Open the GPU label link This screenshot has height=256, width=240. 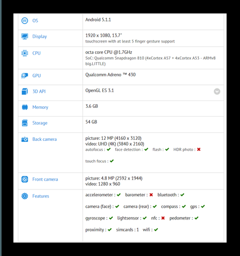pyautogui.click(x=37, y=75)
